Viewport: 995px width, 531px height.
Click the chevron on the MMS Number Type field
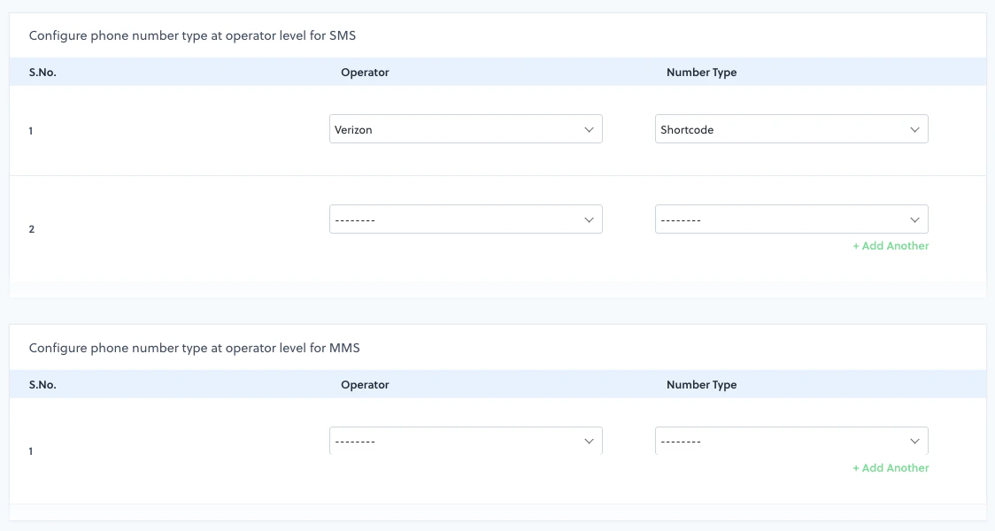tap(914, 440)
